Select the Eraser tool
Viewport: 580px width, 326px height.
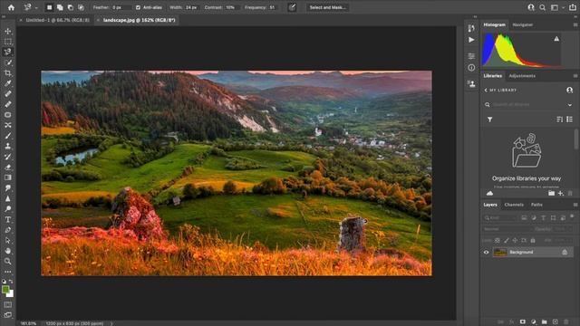8,167
